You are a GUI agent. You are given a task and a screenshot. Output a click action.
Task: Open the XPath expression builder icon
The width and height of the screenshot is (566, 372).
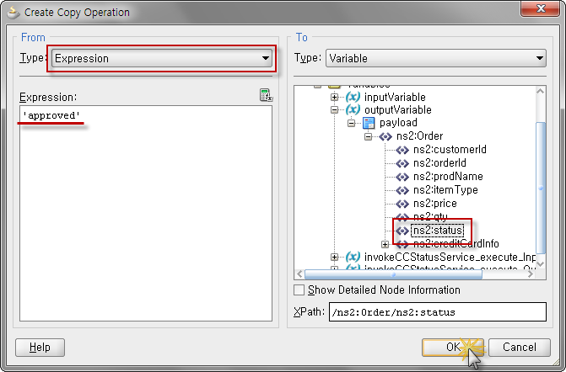(x=266, y=95)
